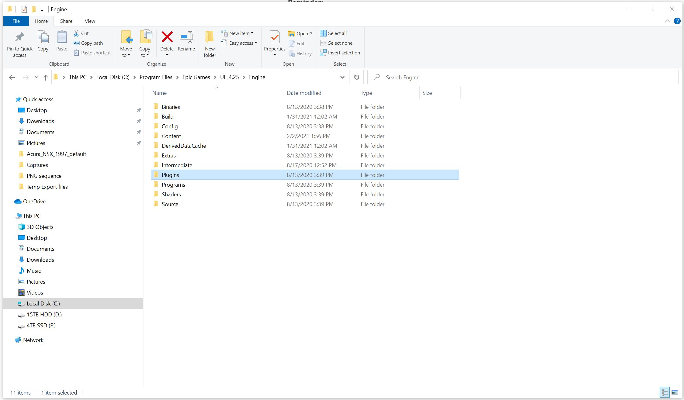Screen dimensions: 684x400
Task: Collapse the ribbon with chevron arrow
Action: click(667, 21)
